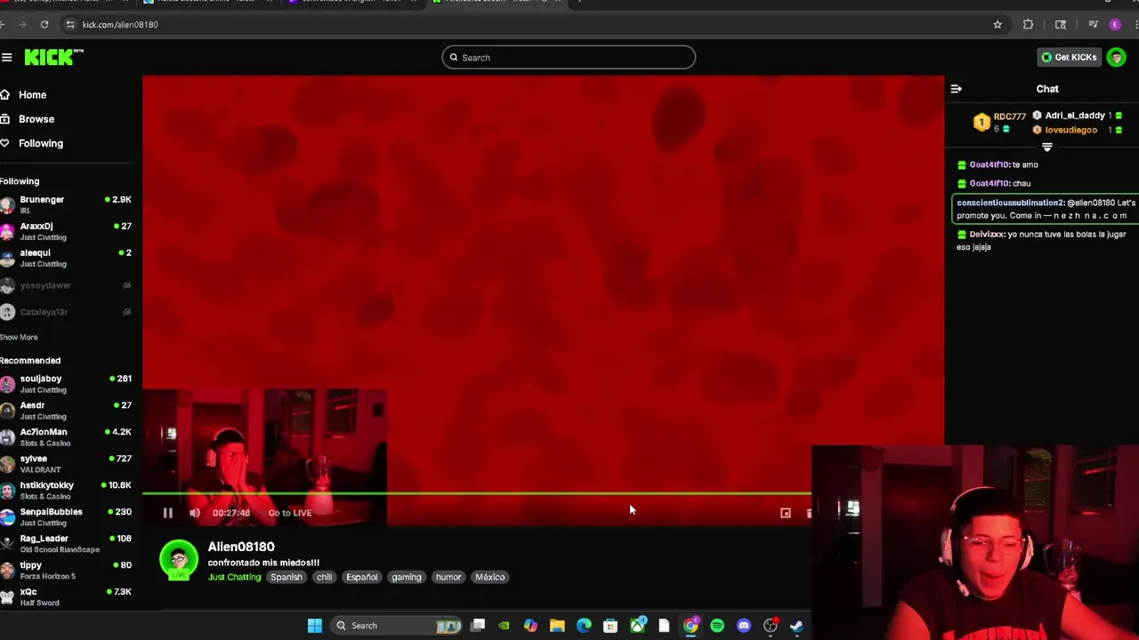Bookmark this page with star icon
Screen dimensions: 1139x640
(998, 25)
